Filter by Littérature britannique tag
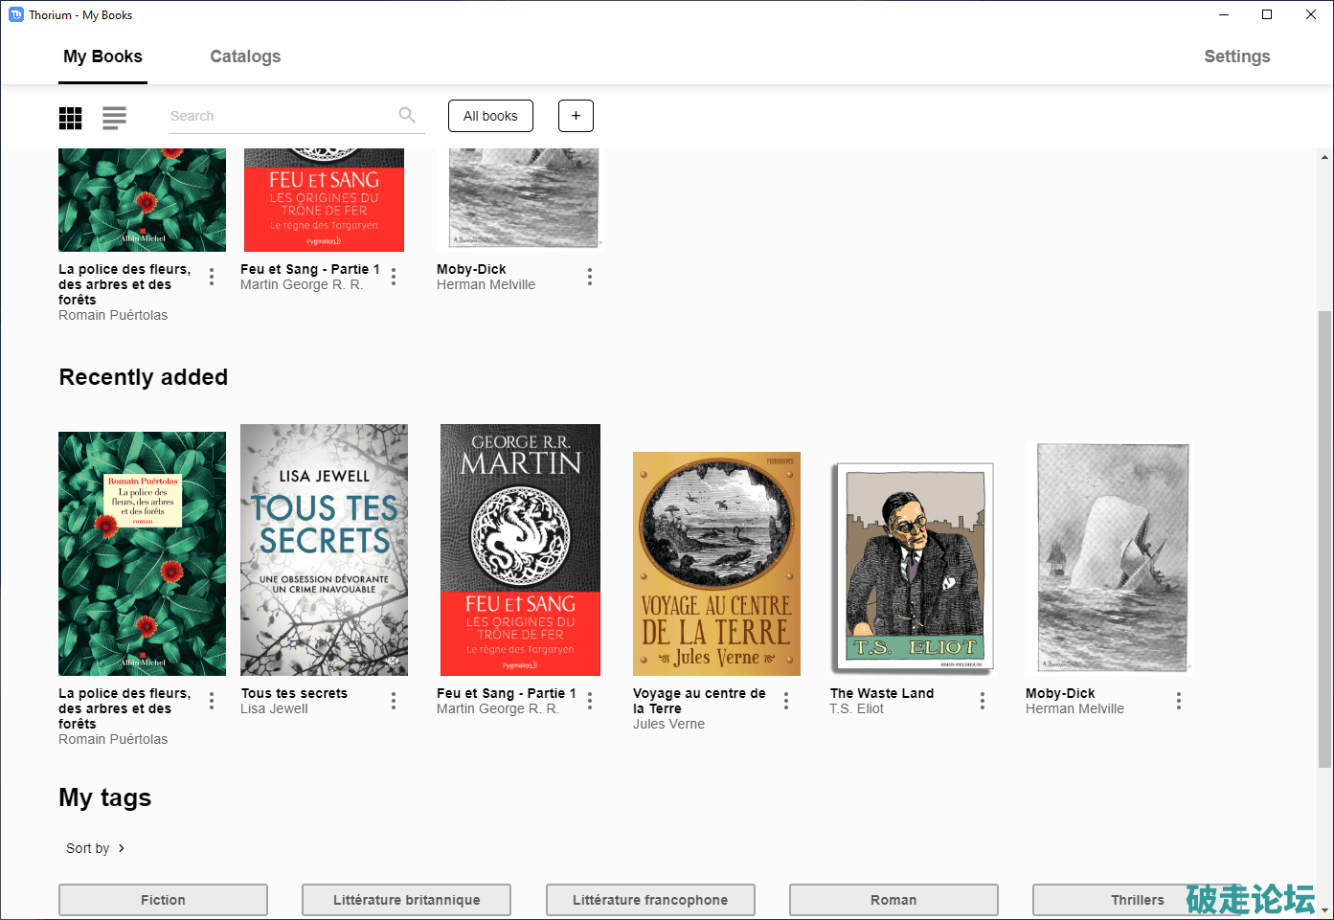 [406, 900]
